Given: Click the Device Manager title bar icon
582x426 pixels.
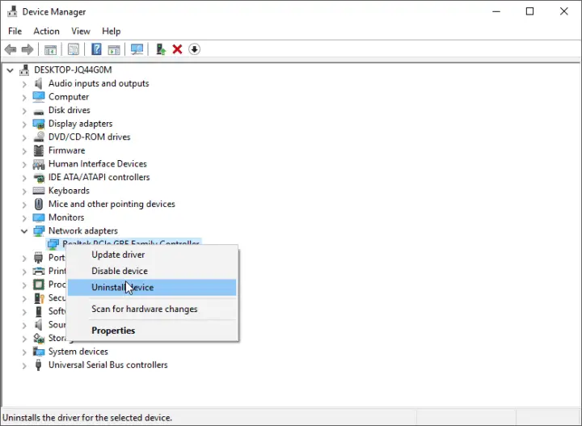Looking at the screenshot, I should 12,11.
